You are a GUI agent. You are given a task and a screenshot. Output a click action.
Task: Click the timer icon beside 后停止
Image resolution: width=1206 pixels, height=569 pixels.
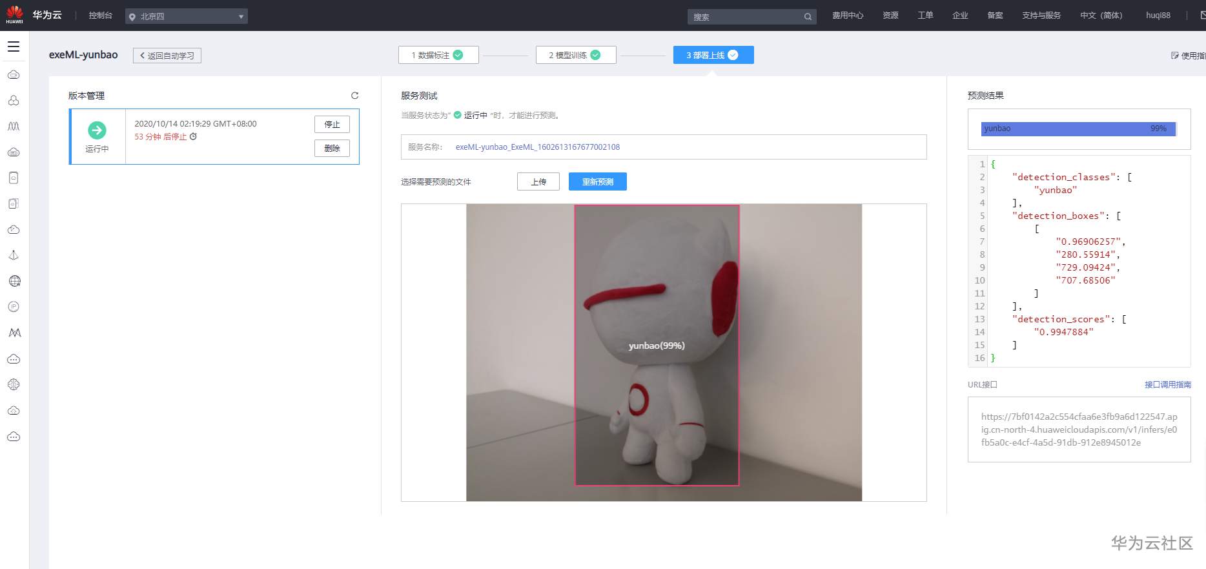click(193, 136)
